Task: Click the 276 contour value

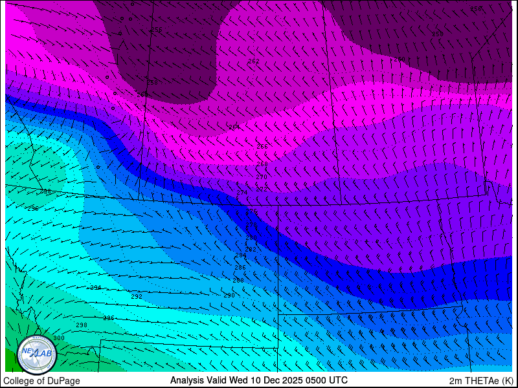Action: pos(251,211)
